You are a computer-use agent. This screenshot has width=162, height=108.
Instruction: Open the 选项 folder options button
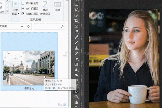point(57,7)
